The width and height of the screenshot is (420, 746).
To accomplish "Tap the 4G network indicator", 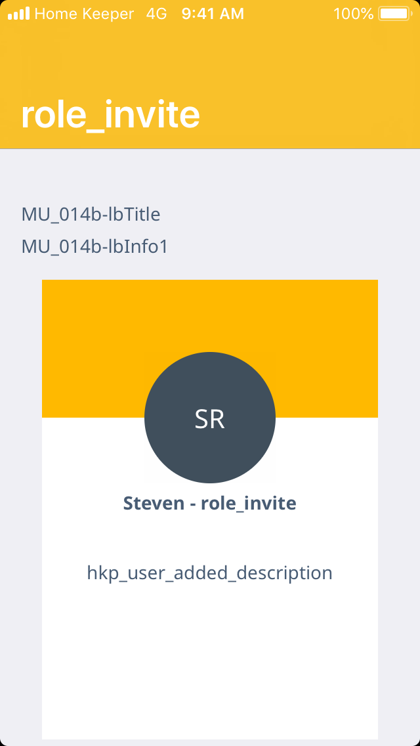I will (x=156, y=13).
